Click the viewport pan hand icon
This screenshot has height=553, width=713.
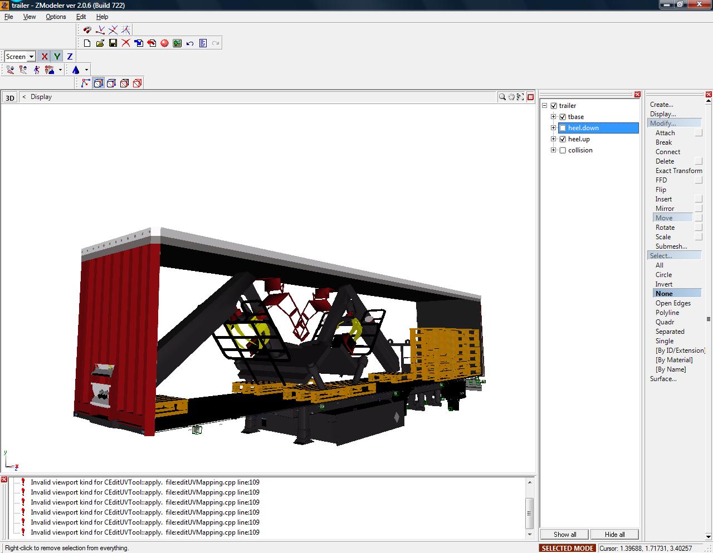511,97
